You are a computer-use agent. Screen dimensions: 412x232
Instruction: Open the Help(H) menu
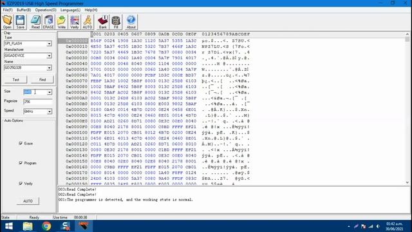(91, 10)
